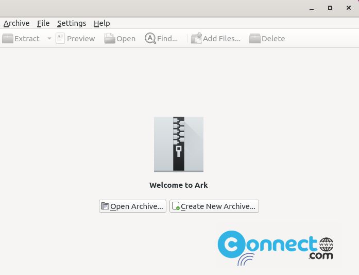Expand the Extract dropdown arrow
The height and width of the screenshot is (275, 359).
49,39
